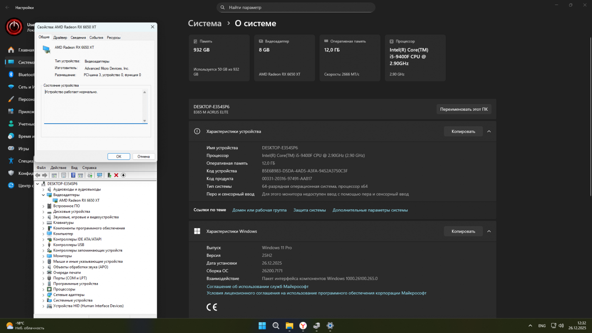
Task: Click the Переименовать этот ПК button
Action: (464, 109)
